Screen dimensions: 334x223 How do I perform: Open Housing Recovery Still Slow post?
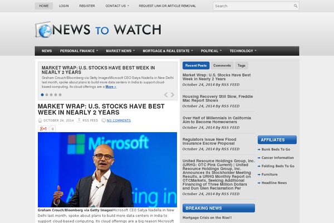218,98
